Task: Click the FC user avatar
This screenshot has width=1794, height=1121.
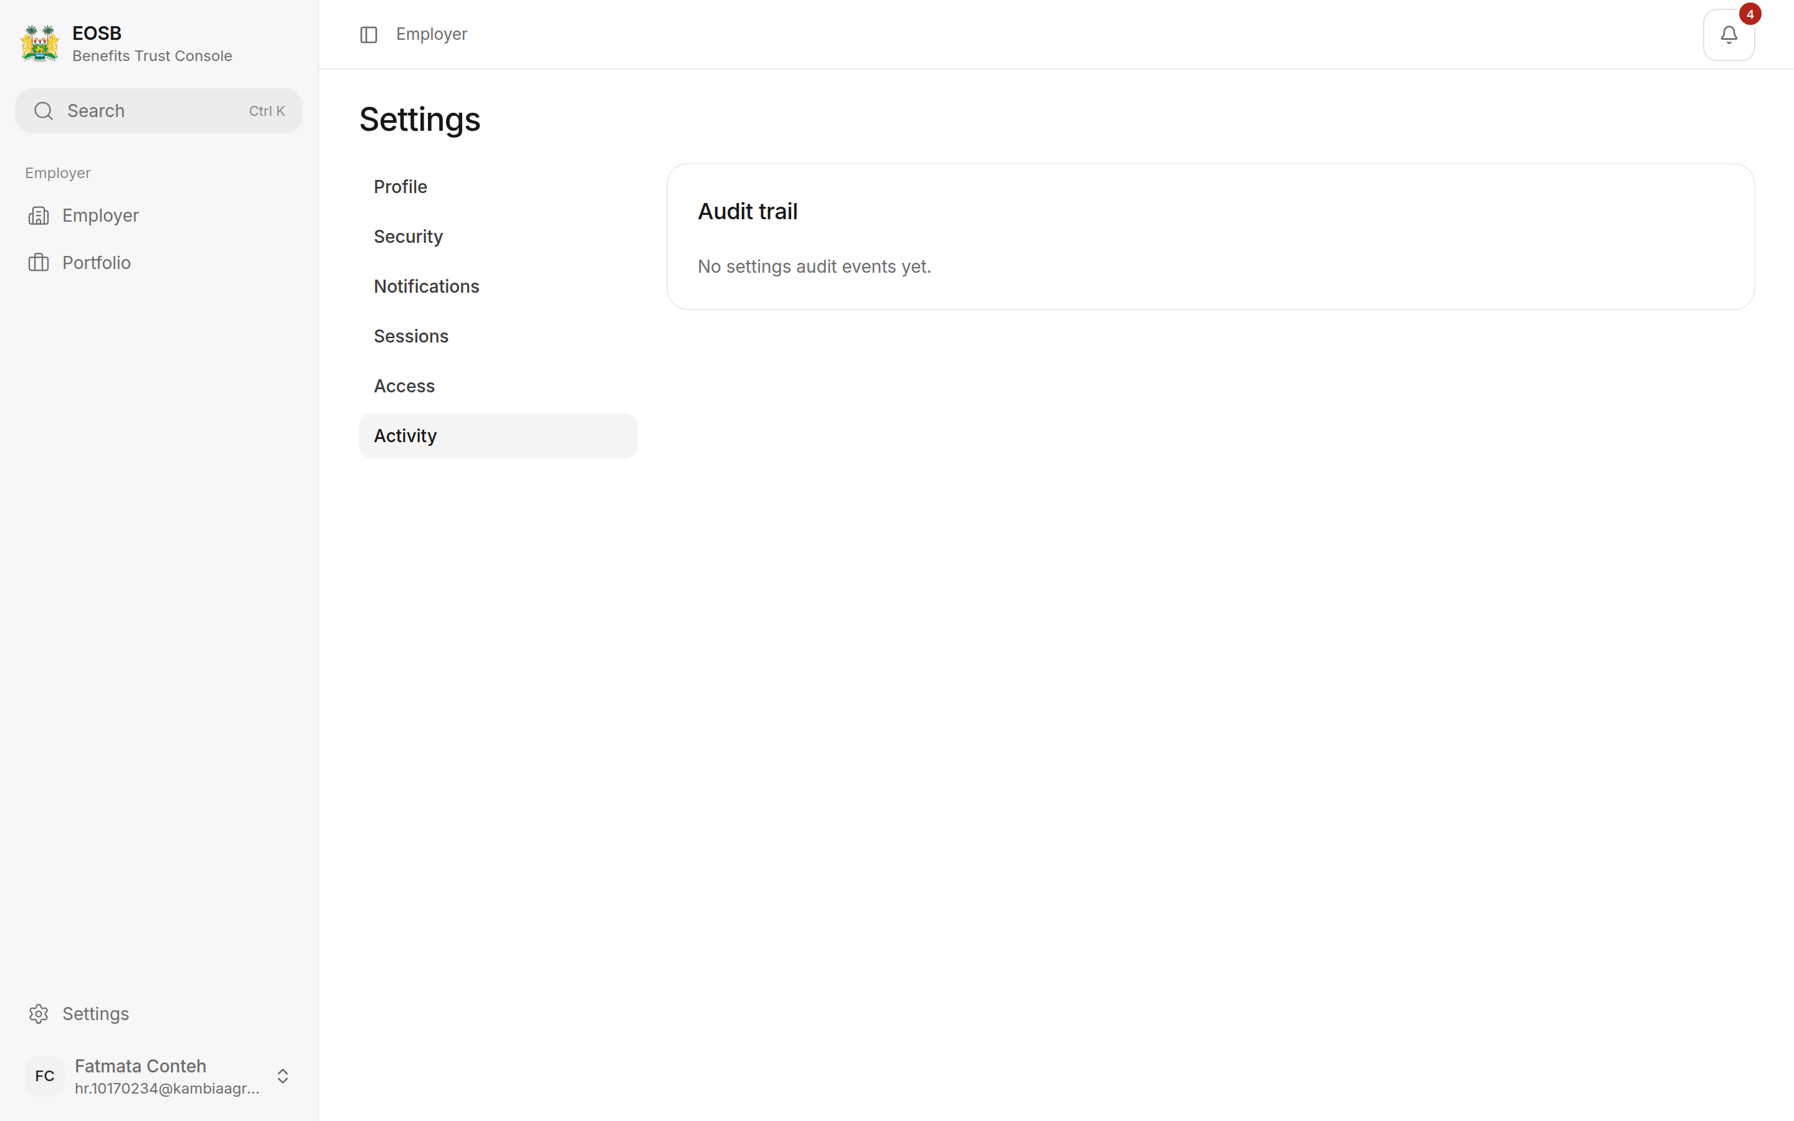Action: pos(44,1076)
